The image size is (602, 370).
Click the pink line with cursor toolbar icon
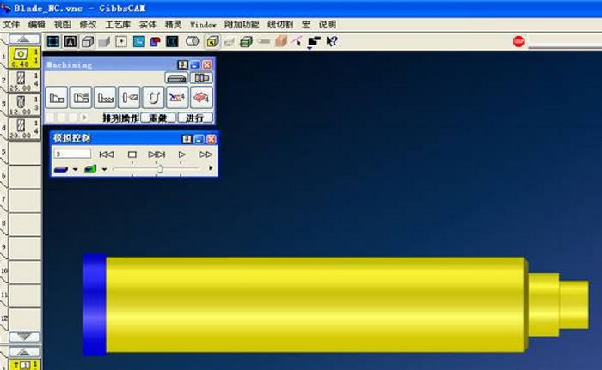click(297, 41)
